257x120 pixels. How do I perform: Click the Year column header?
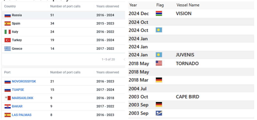133,5
